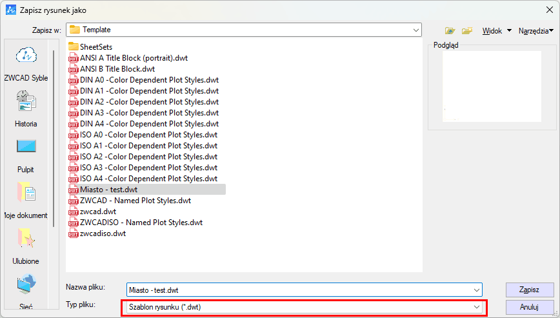Screen dimensions: 560x318
Task: Click the ZWCAD app icon in title bar
Action: pos(11,10)
